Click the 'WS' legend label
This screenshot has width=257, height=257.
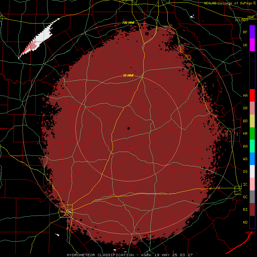245,159
